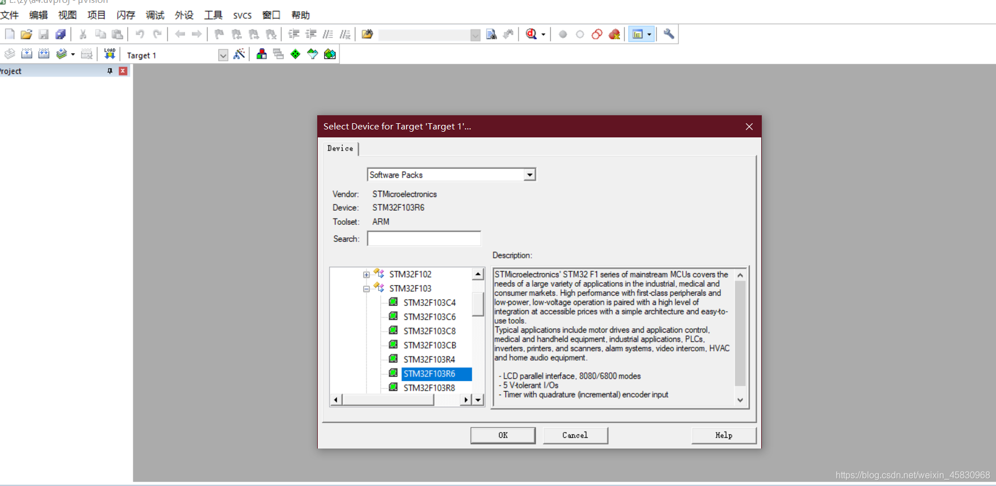The height and width of the screenshot is (486, 996).
Task: Click the Next Bookmark flag icon
Action: 254,35
